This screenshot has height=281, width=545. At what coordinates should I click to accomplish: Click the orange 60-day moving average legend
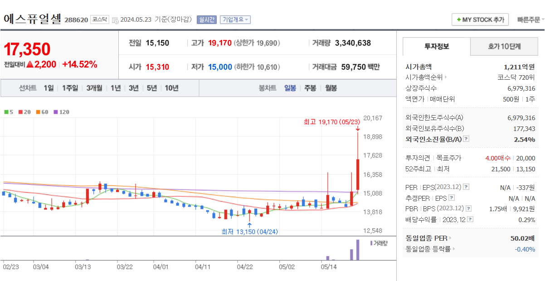click(42, 112)
